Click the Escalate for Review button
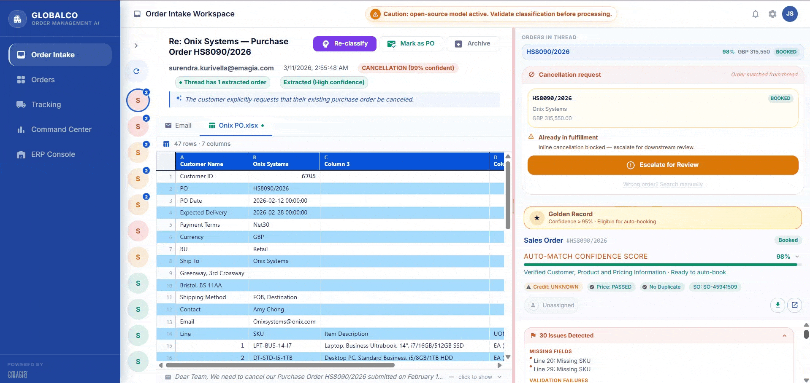The height and width of the screenshot is (383, 810). (662, 165)
